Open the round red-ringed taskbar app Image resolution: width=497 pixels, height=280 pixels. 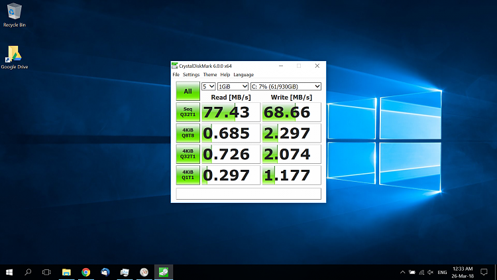click(144, 272)
